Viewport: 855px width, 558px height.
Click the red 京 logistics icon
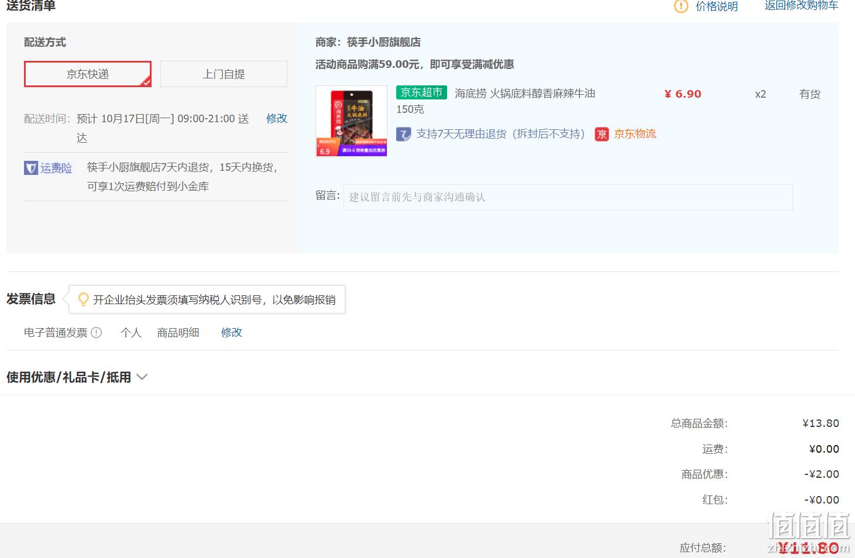pos(602,135)
